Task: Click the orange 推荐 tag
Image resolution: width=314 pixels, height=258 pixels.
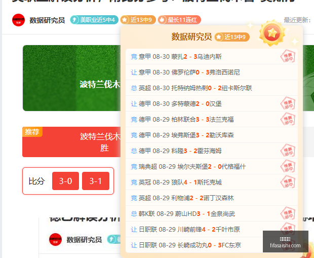Action: pos(32,132)
